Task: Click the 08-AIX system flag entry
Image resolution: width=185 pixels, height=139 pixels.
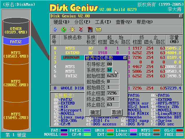Action: 61,107
